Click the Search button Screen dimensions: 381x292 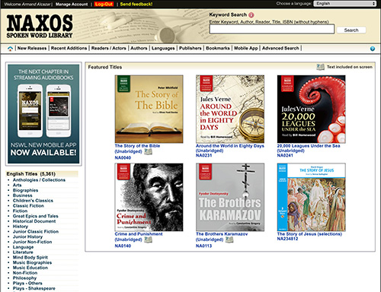[351, 30]
